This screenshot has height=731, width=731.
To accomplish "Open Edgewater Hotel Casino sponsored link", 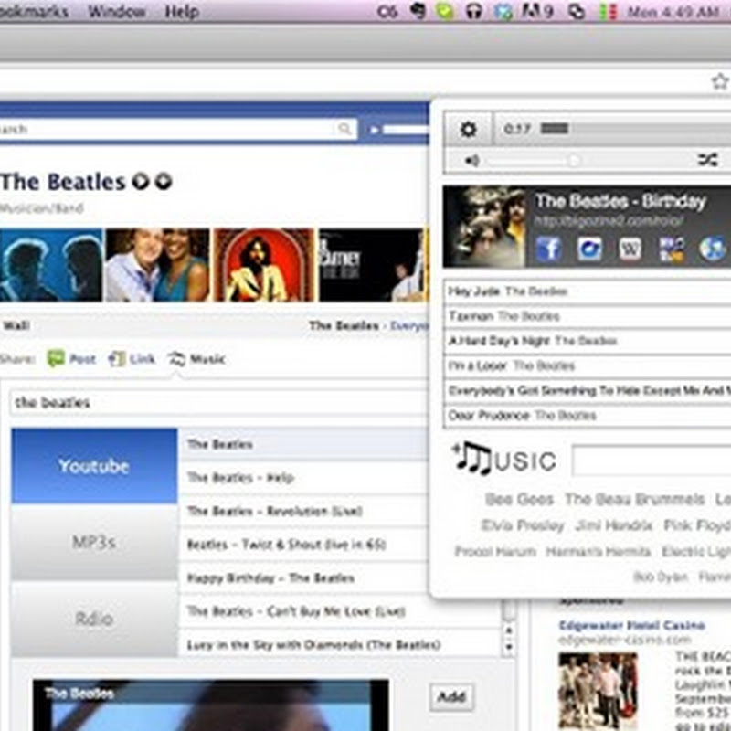I will coord(631,626).
